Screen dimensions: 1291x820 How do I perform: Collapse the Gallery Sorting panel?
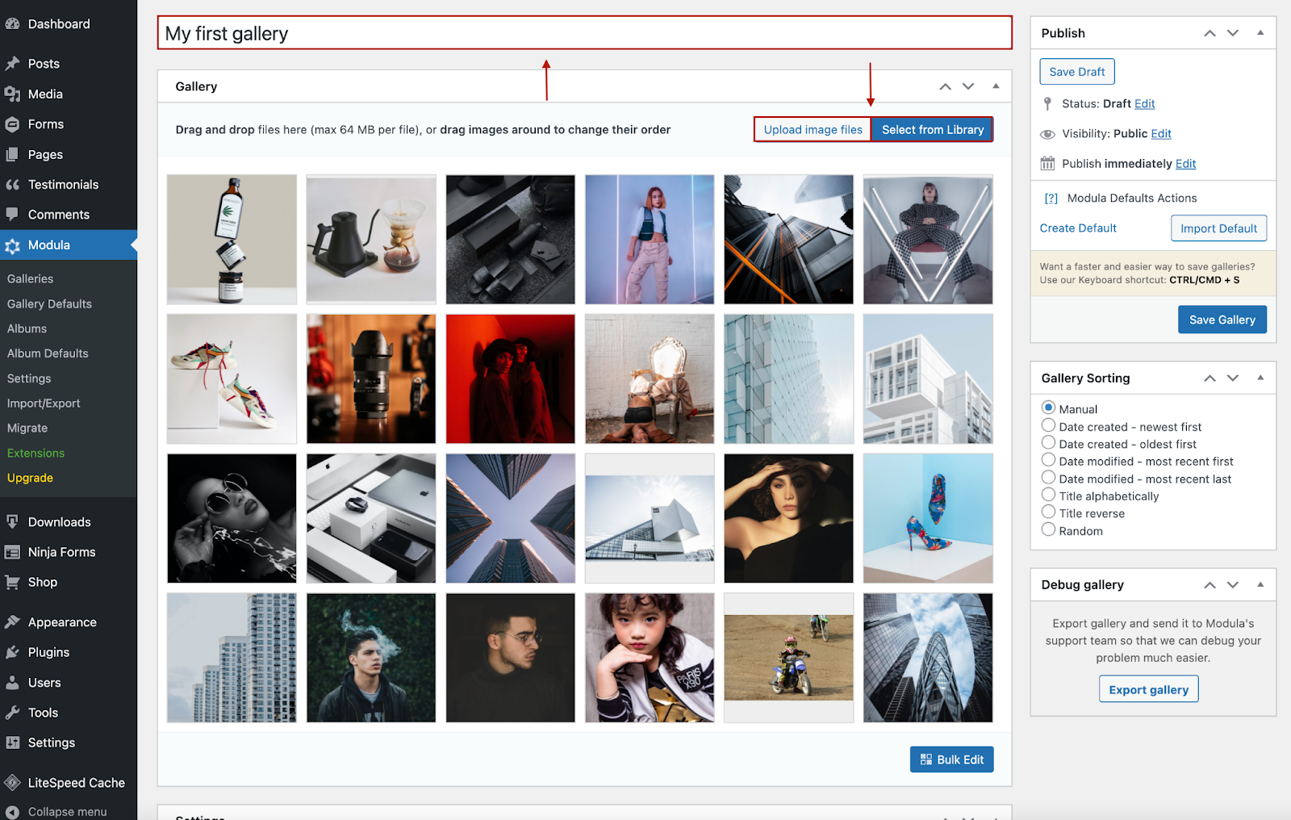pos(1260,379)
